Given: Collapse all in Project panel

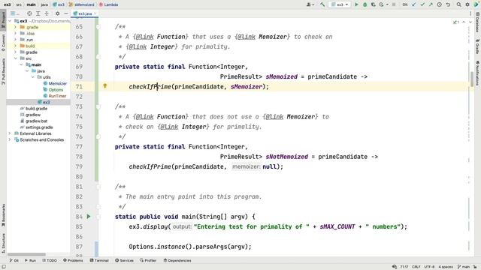Looking at the screenshot, I should point(47,13).
